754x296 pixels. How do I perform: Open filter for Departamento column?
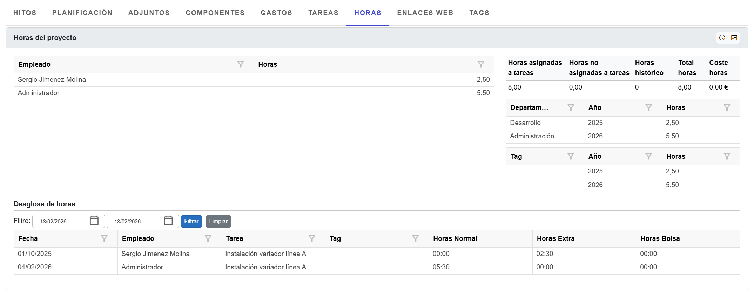point(571,108)
